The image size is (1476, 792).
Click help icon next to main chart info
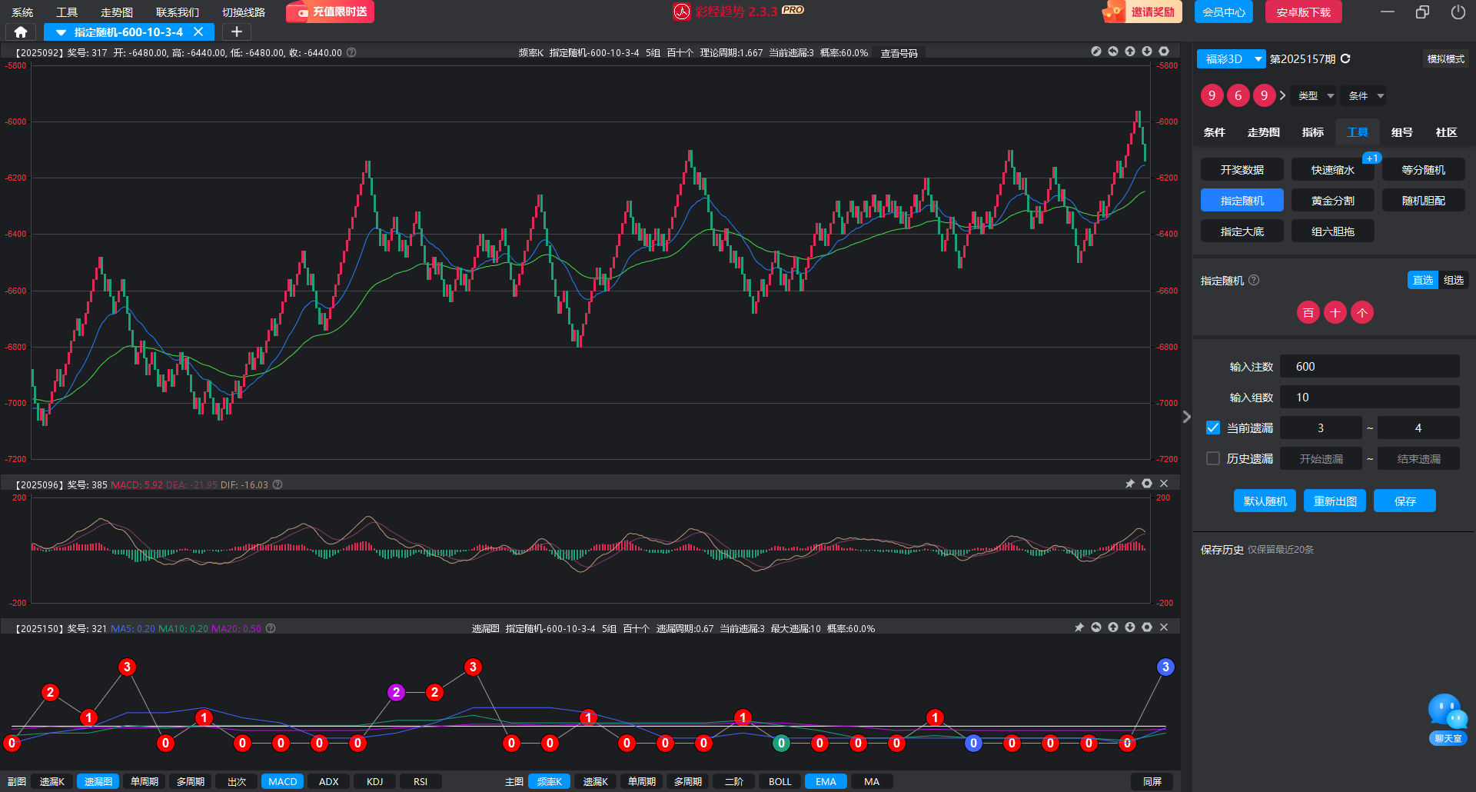pyautogui.click(x=351, y=52)
